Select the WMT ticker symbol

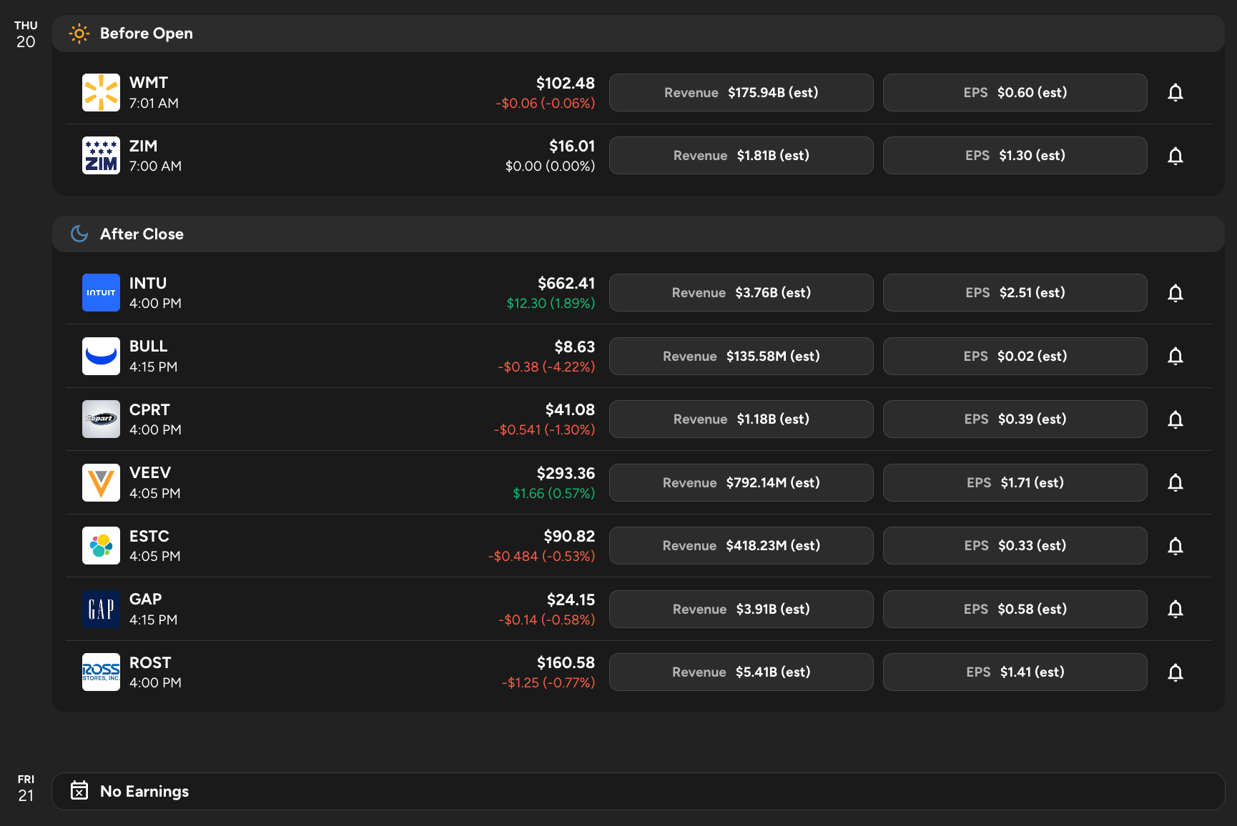click(x=149, y=83)
